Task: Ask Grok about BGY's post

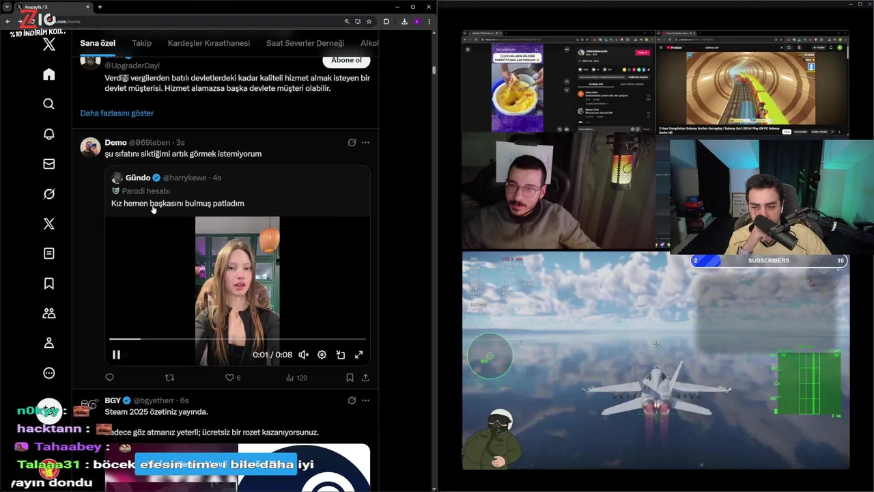Action: click(352, 400)
